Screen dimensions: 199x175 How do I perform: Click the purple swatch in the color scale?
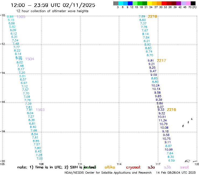(179, 3)
